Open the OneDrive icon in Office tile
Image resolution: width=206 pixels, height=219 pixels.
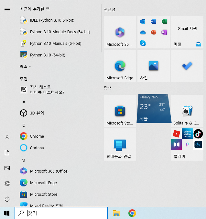coord(143,32)
